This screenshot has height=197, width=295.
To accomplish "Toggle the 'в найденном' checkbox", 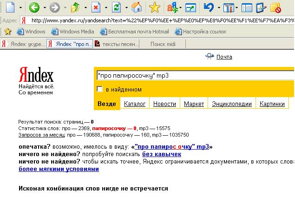I will 99,89.
